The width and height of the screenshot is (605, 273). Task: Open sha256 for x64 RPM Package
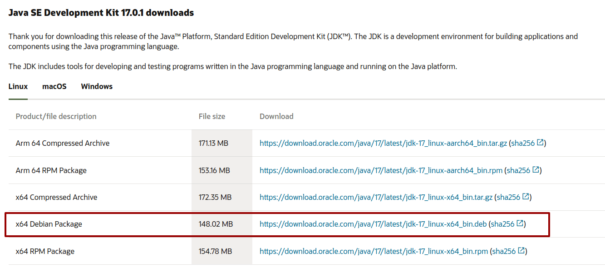click(504, 251)
